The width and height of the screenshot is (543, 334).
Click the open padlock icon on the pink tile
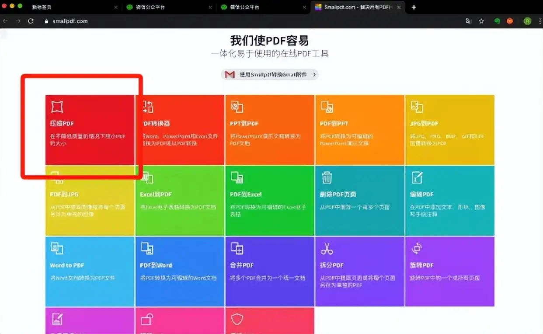(x=147, y=320)
